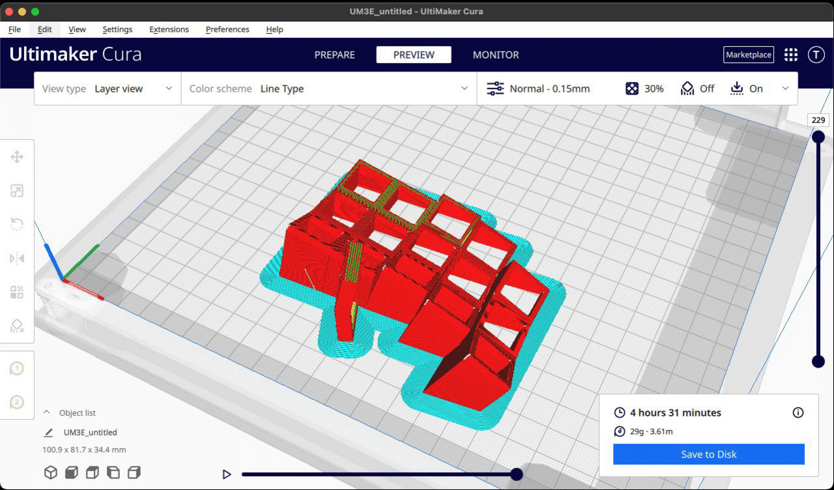The image size is (834, 490).
Task: Switch to the PREVIEW stage
Action: click(x=414, y=55)
